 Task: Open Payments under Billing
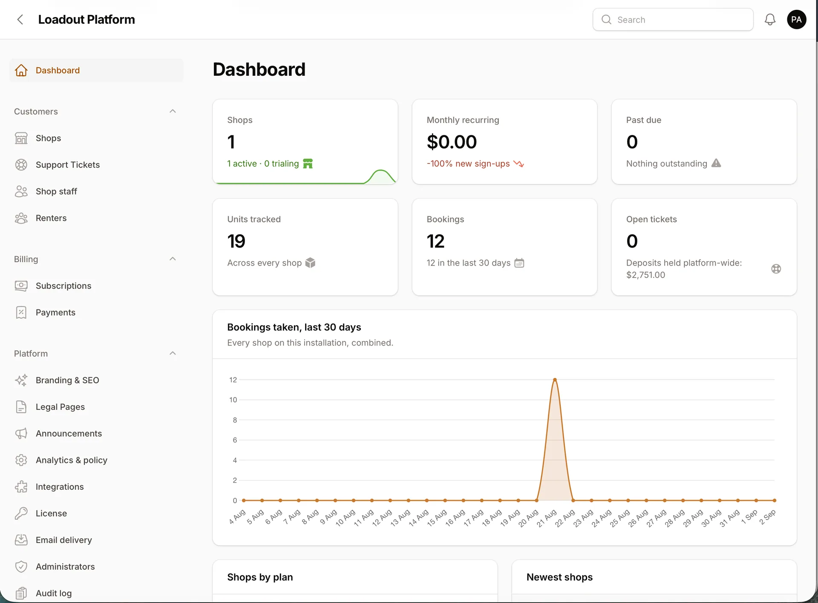pyautogui.click(x=96, y=312)
